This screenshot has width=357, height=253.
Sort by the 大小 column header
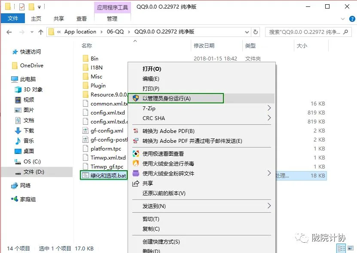[x=302, y=46]
